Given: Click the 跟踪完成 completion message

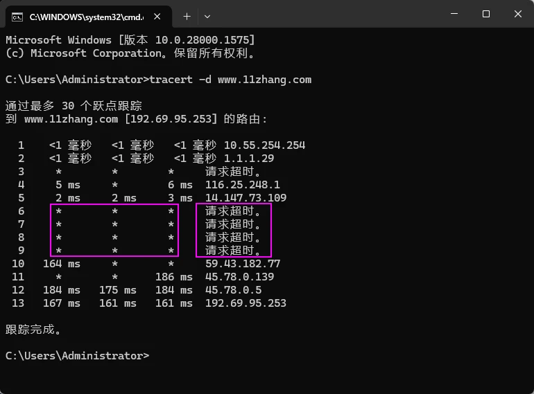Looking at the screenshot, I should 33,330.
